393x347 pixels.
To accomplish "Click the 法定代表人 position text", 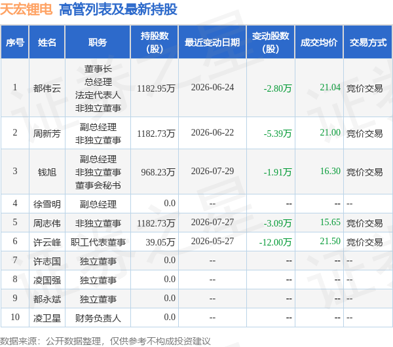I will click(x=98, y=95).
